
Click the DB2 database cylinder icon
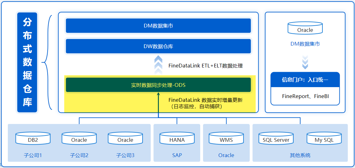click(33, 138)
